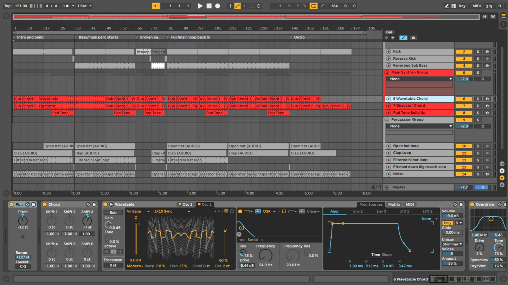This screenshot has height=285, width=508.
Task: Select the Env 2 tab
Action: [358, 211]
